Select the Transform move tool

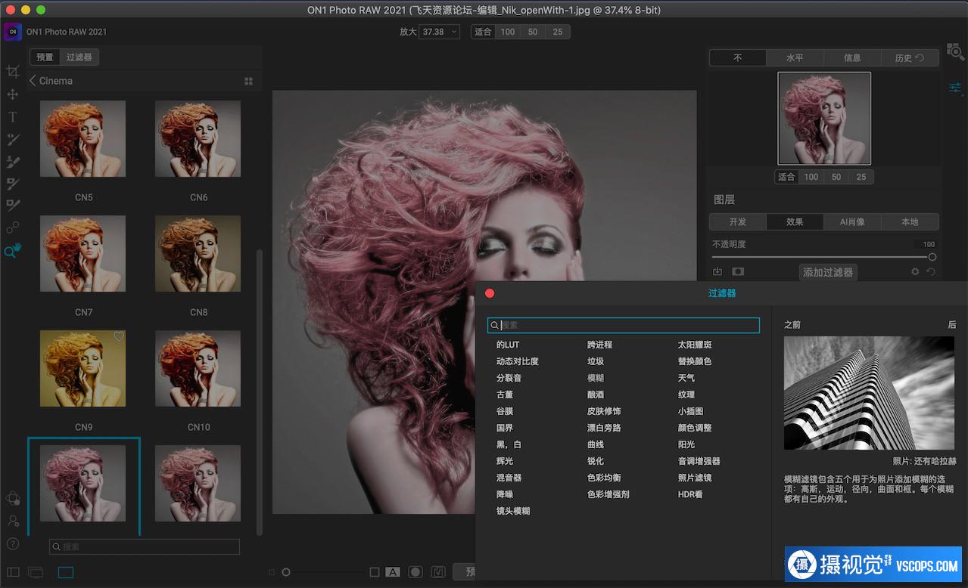tap(12, 94)
